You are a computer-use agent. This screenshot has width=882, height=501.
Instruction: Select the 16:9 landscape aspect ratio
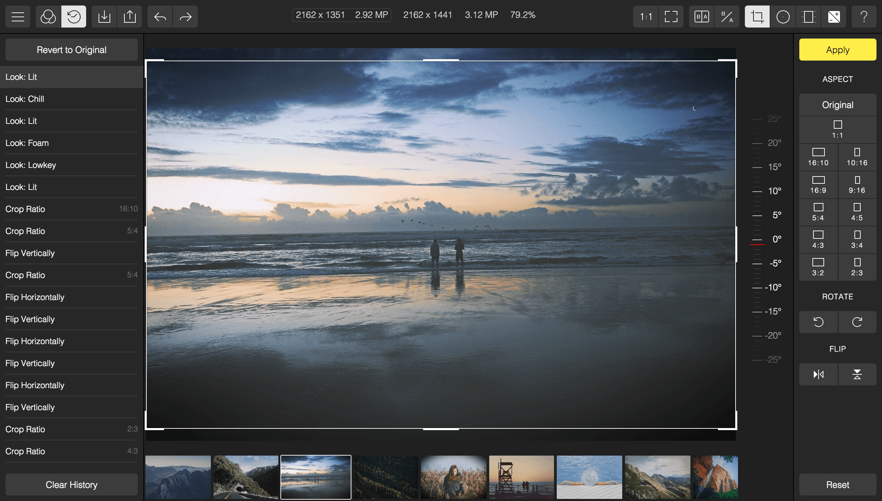pyautogui.click(x=818, y=184)
